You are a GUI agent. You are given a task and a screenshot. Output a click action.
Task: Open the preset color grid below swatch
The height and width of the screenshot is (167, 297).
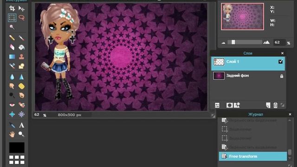(17, 160)
